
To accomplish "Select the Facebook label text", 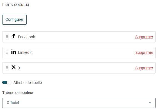I will coord(26,37).
